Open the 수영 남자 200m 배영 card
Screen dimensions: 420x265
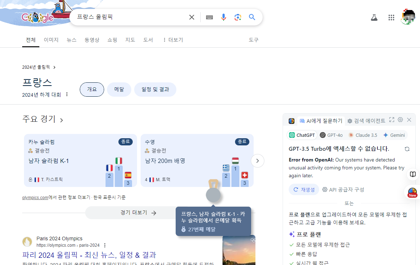[x=197, y=160]
